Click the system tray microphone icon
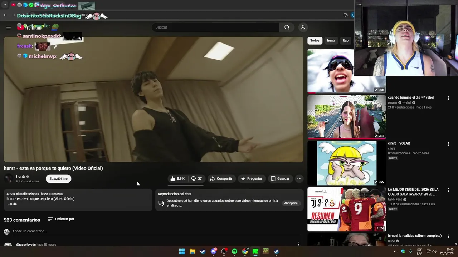 click(x=410, y=251)
